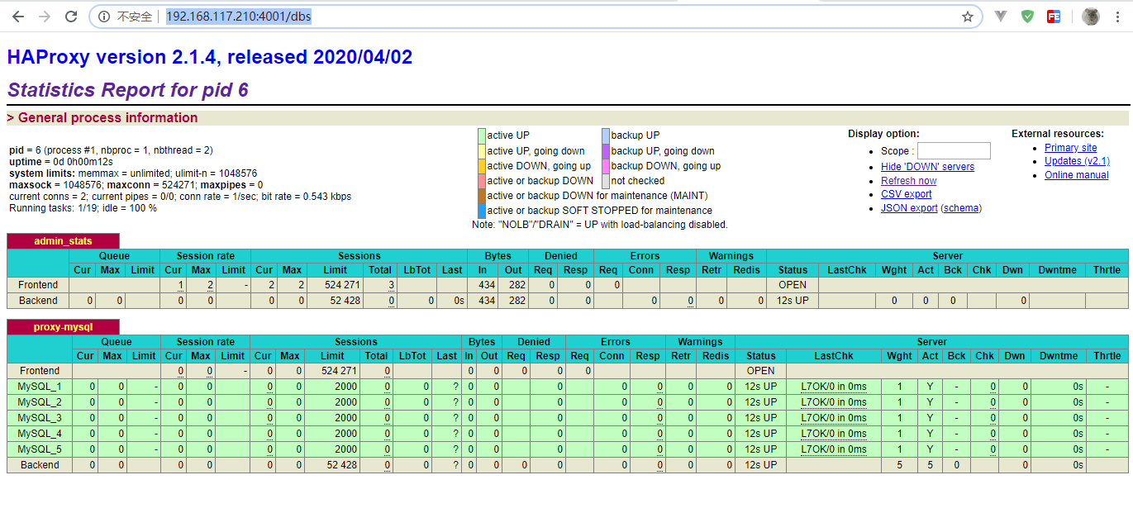The height and width of the screenshot is (532, 1133).
Task: Select the admin_stats Frontend row label
Action: click(x=38, y=285)
